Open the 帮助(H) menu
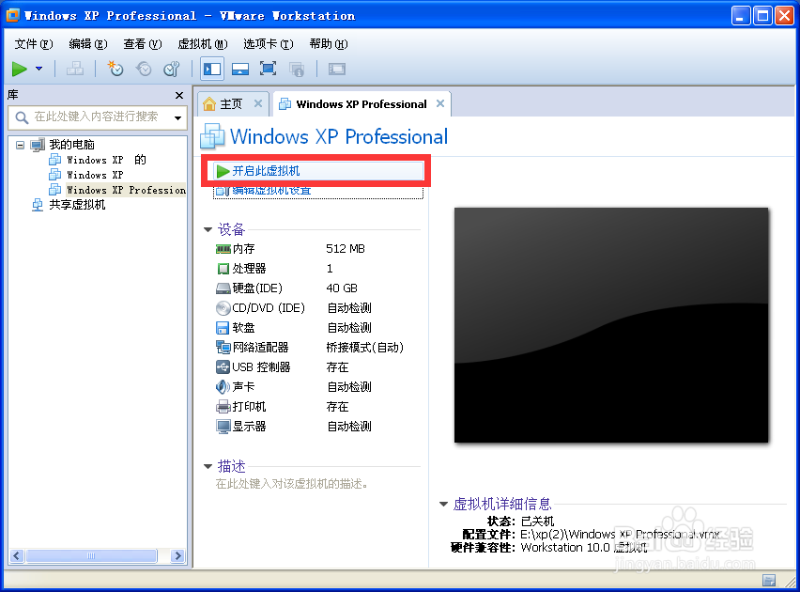The image size is (800, 592). click(x=329, y=44)
